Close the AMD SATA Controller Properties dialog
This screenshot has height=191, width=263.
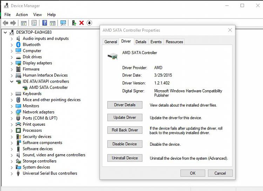click(230, 30)
